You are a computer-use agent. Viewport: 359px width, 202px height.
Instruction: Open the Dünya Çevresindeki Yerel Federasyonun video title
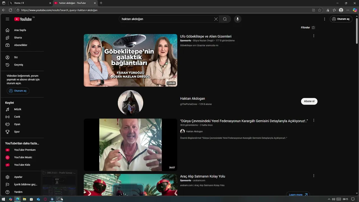[x=244, y=121]
